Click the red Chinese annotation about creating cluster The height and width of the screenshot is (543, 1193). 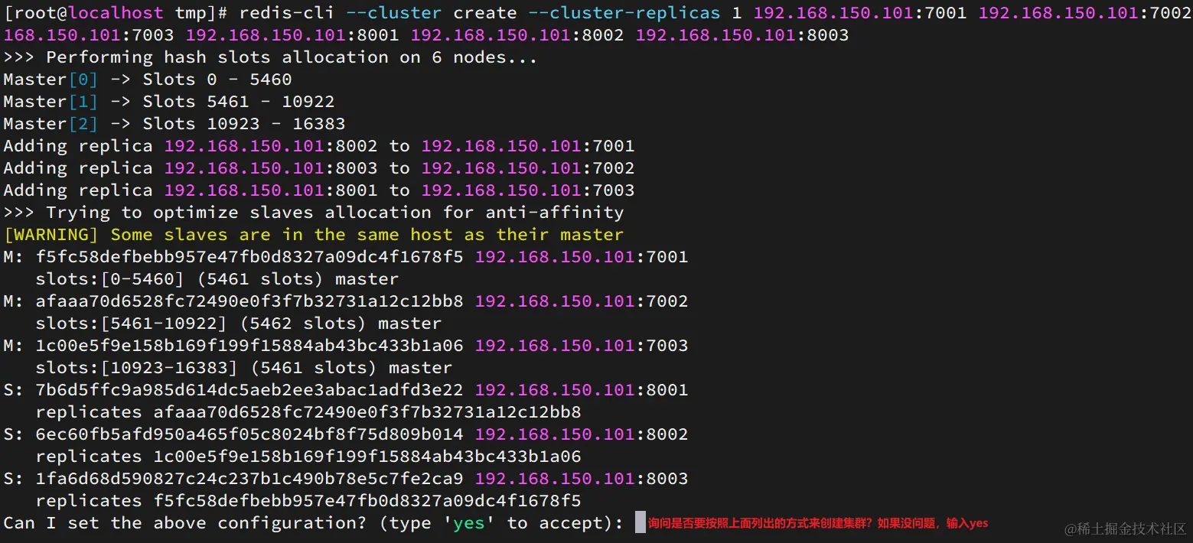click(818, 523)
